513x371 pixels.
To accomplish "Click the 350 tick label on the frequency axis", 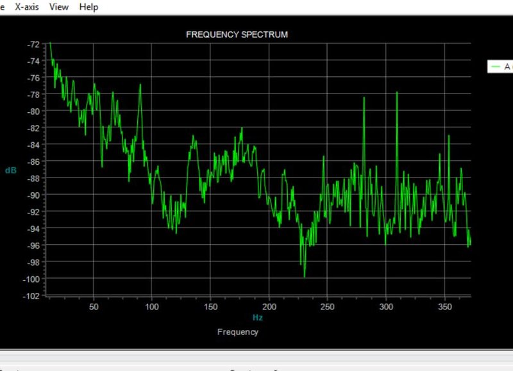I will (445, 307).
